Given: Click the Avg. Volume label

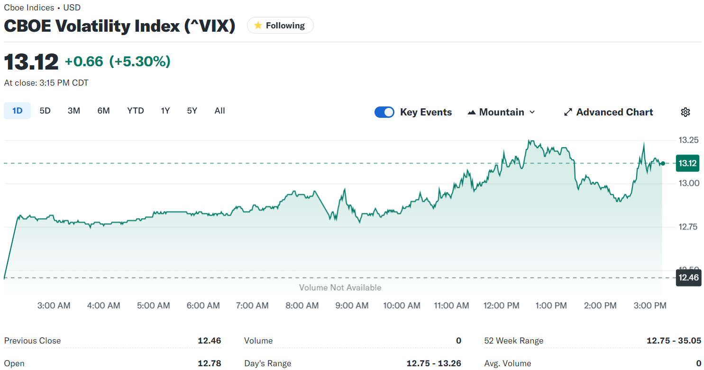Looking at the screenshot, I should point(508,363).
